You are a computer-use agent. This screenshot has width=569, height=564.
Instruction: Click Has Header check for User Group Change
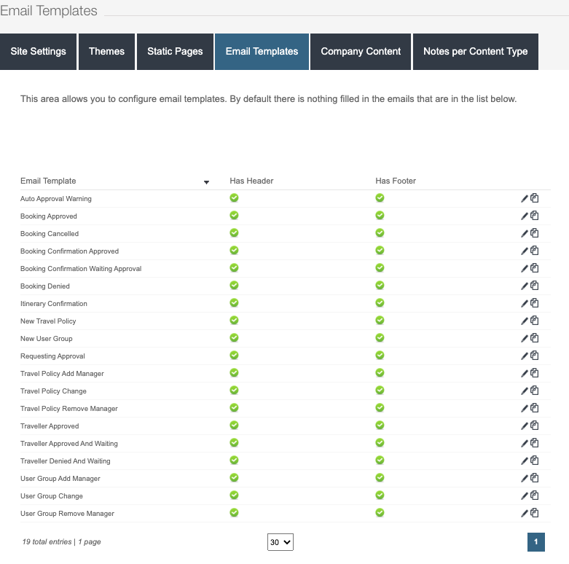[x=234, y=496]
